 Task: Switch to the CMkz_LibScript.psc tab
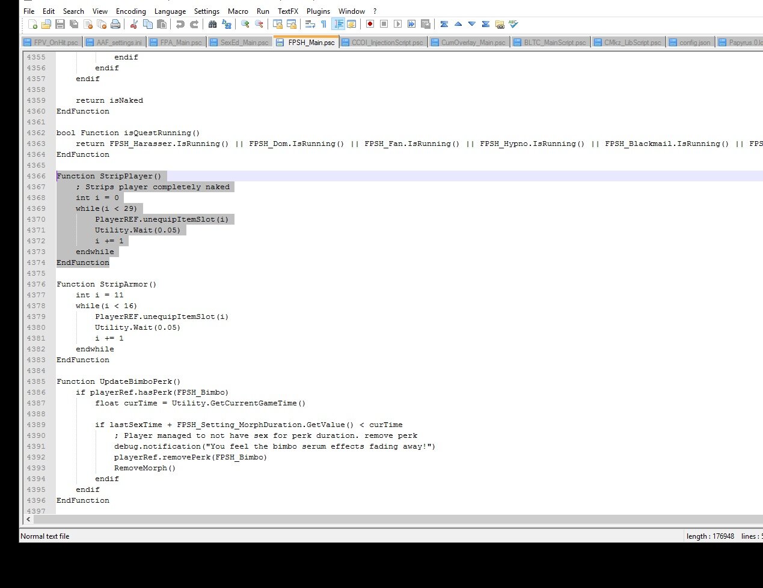628,42
